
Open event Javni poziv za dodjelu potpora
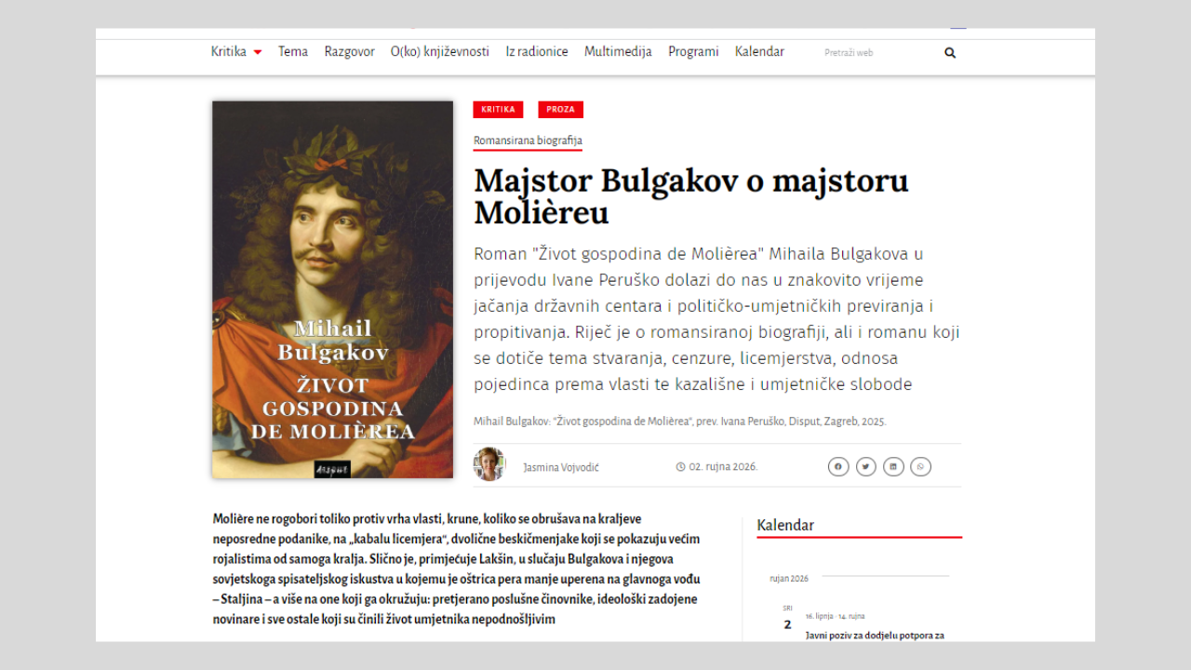(875, 636)
